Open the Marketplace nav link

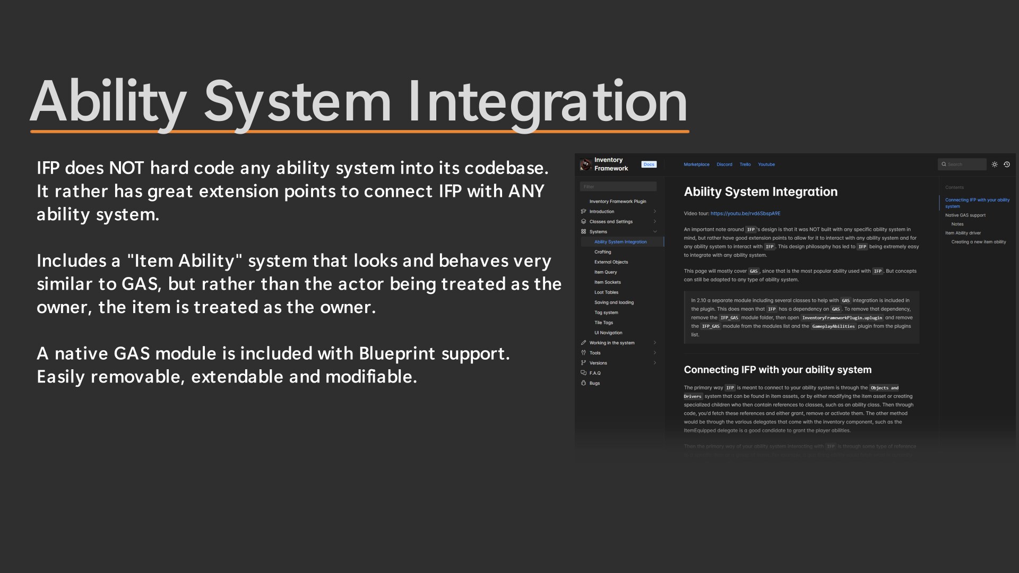(696, 164)
